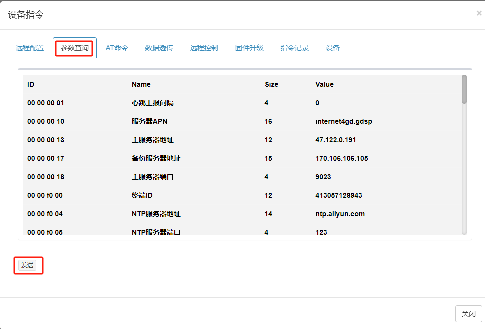Click the parameter table's vertical scrollbar thumb

464,89
